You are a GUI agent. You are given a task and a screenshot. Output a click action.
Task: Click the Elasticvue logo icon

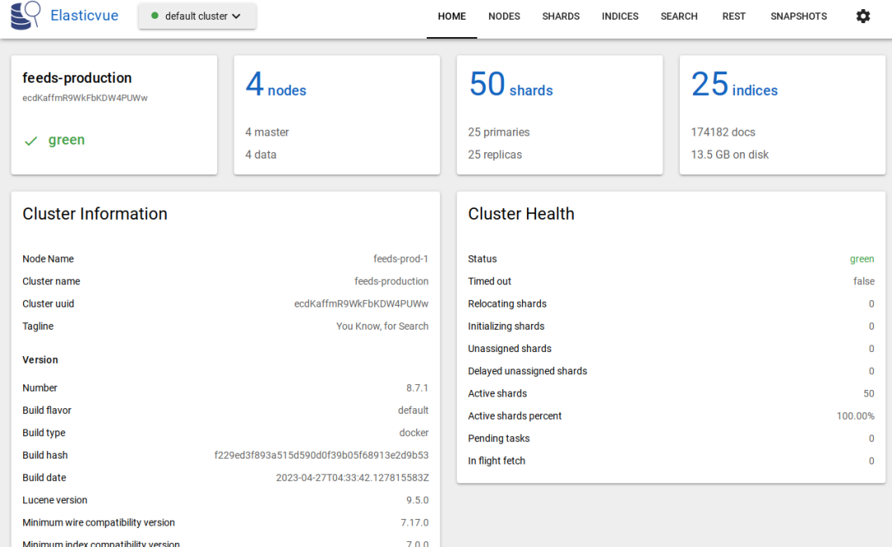(x=26, y=16)
